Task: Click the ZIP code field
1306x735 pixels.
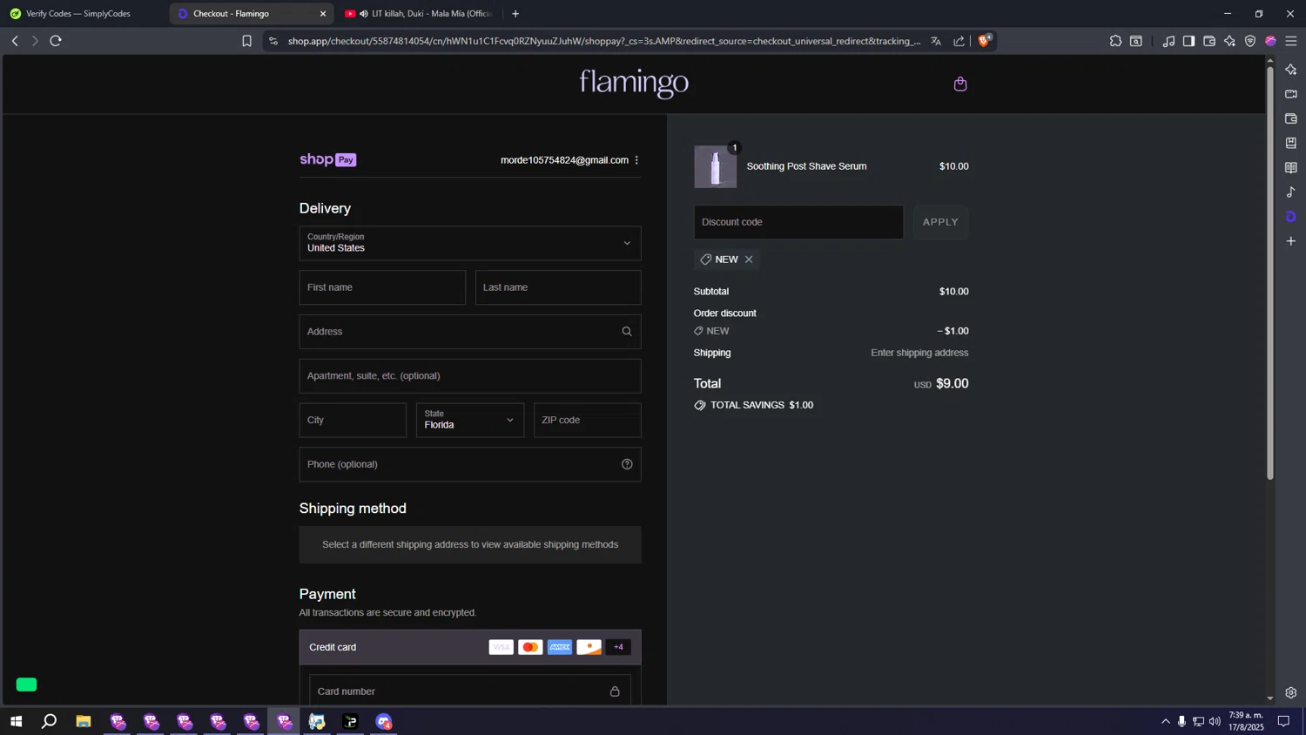Action: point(588,420)
